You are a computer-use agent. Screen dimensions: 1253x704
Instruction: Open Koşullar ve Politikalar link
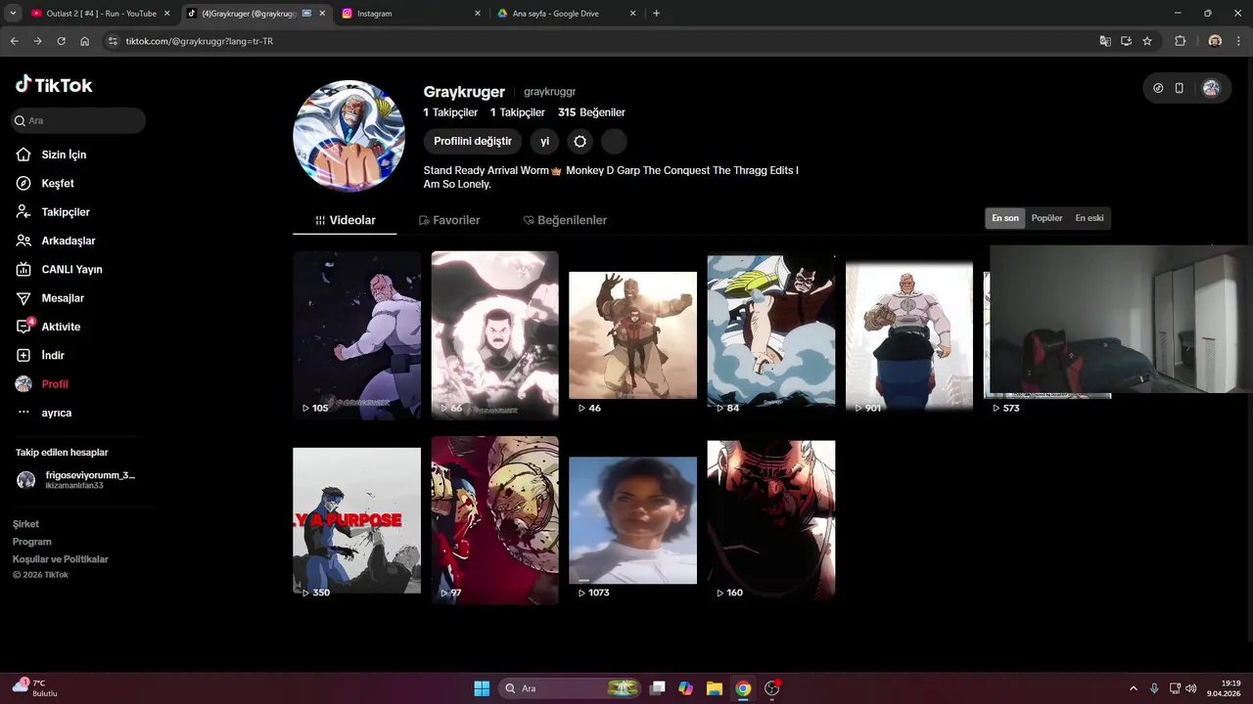click(x=60, y=559)
